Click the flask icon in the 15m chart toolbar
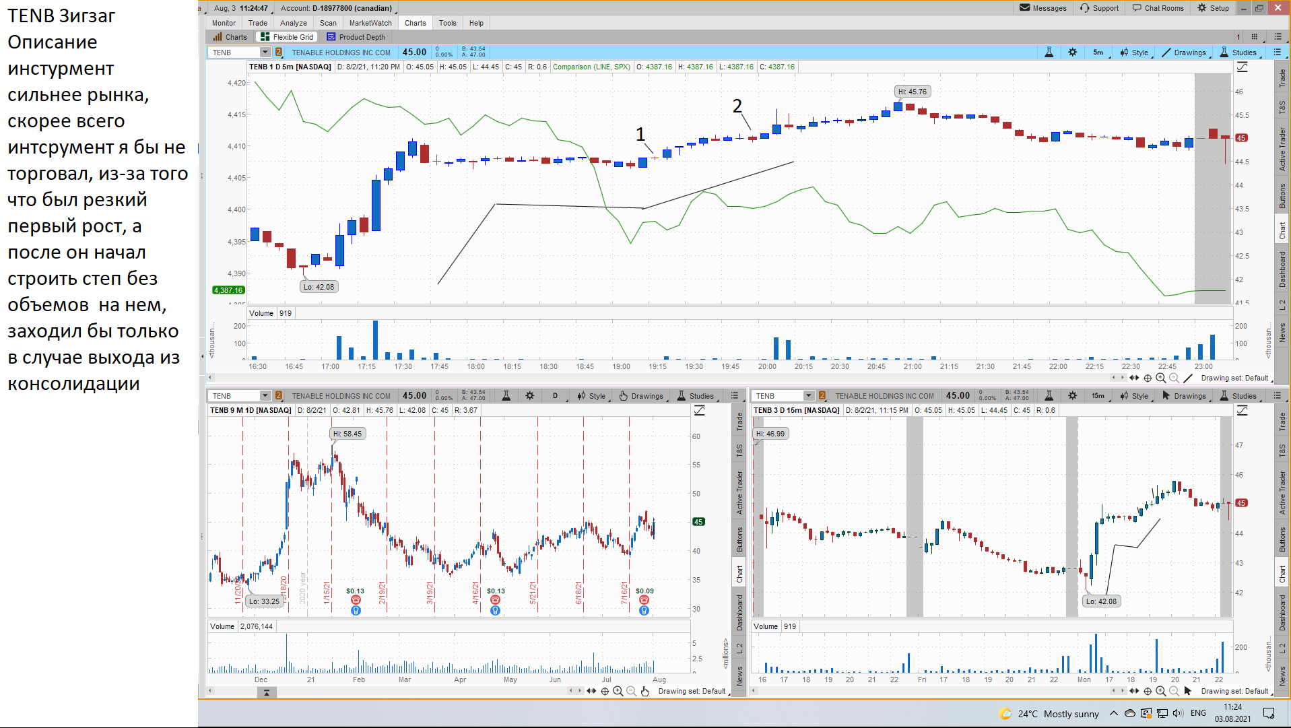Image resolution: width=1291 pixels, height=728 pixels. tap(1049, 396)
